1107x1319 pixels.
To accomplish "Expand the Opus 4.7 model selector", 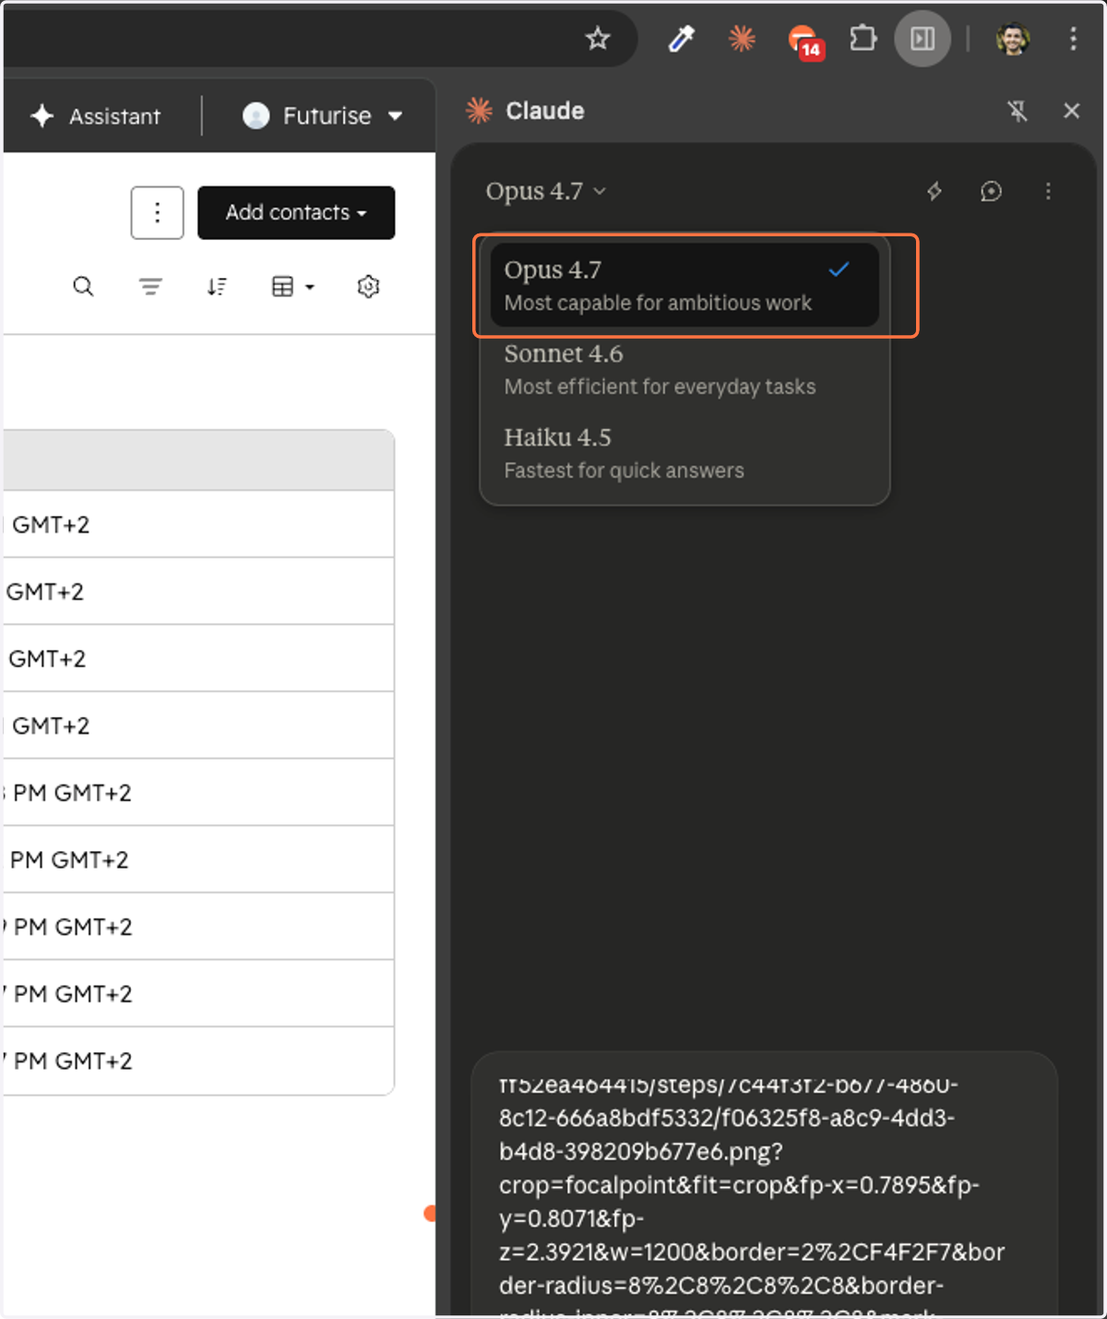I will tap(545, 191).
